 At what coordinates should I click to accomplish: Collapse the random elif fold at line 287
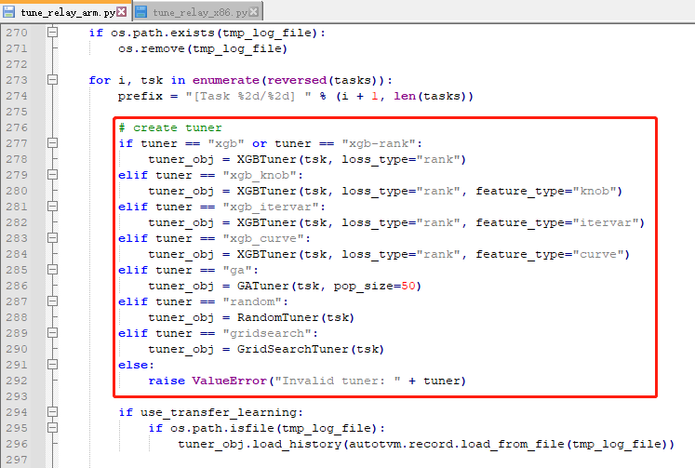(x=52, y=301)
